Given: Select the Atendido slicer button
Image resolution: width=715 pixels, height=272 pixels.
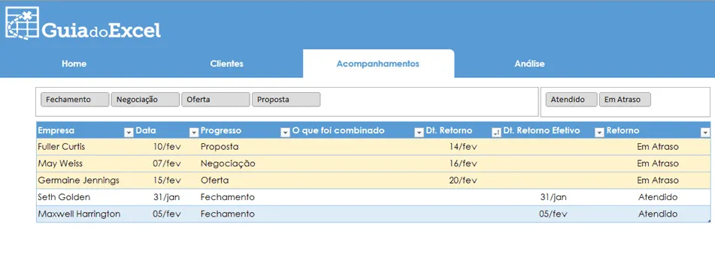Looking at the screenshot, I should [571, 100].
